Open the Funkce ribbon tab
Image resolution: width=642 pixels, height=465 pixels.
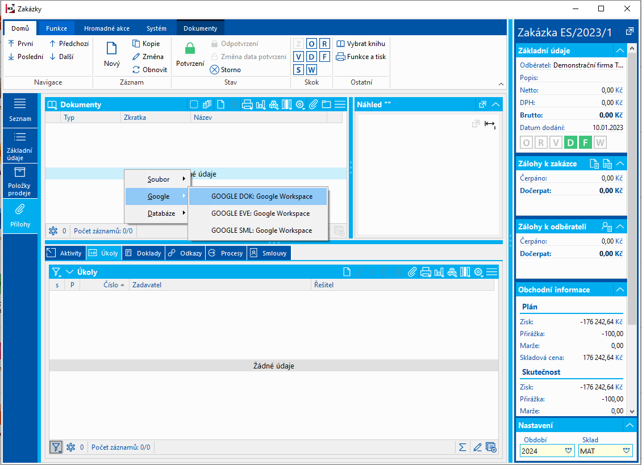coord(56,28)
